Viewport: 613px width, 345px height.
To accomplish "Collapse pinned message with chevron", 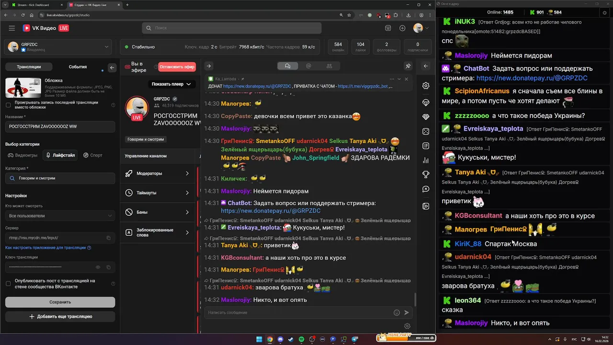I will 399,79.
